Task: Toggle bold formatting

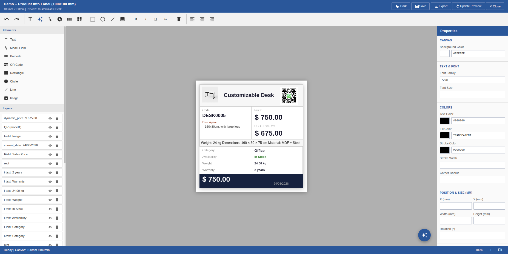Action: pos(136,19)
